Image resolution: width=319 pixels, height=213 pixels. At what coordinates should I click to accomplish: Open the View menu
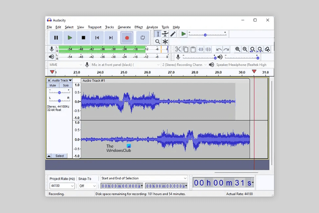pyautogui.click(x=80, y=27)
